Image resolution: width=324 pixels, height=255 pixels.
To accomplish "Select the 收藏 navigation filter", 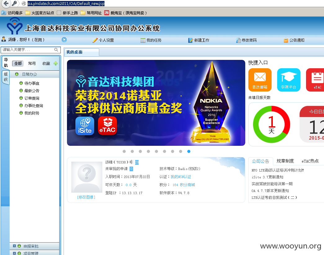I will [46, 64].
